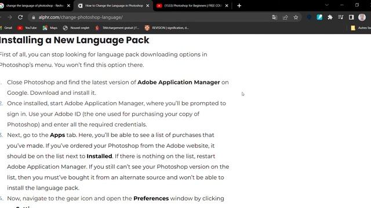Image resolution: width=371 pixels, height=208 pixels.
Task: Reload the alphr.com page
Action: click(20, 17)
